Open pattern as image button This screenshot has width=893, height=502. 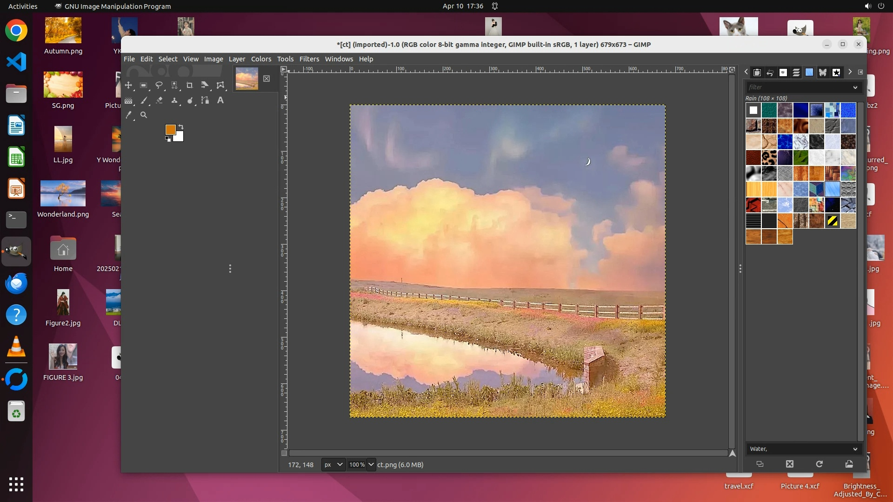[849, 464]
